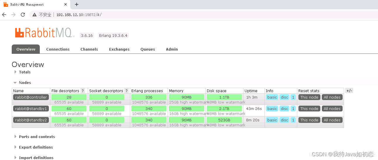Click the Erlang 19.3.6.4 label

click(x=113, y=35)
